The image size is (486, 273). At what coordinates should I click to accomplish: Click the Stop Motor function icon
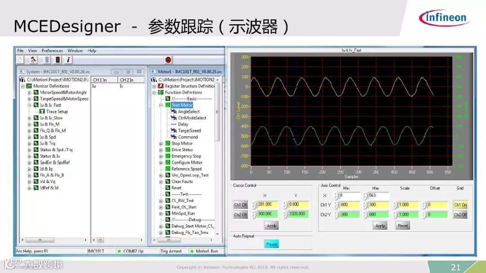coord(168,143)
